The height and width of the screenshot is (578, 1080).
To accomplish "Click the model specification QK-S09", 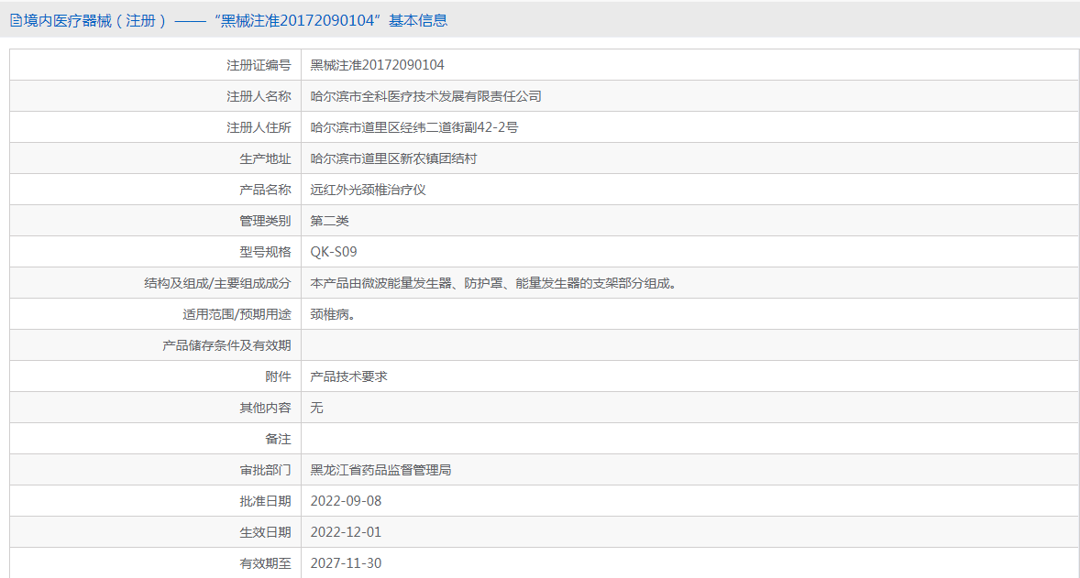I will [x=334, y=252].
